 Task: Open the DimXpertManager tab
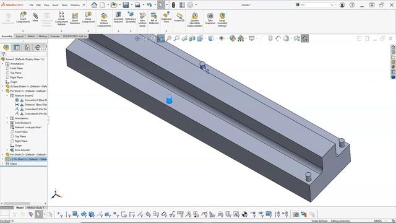38,47
